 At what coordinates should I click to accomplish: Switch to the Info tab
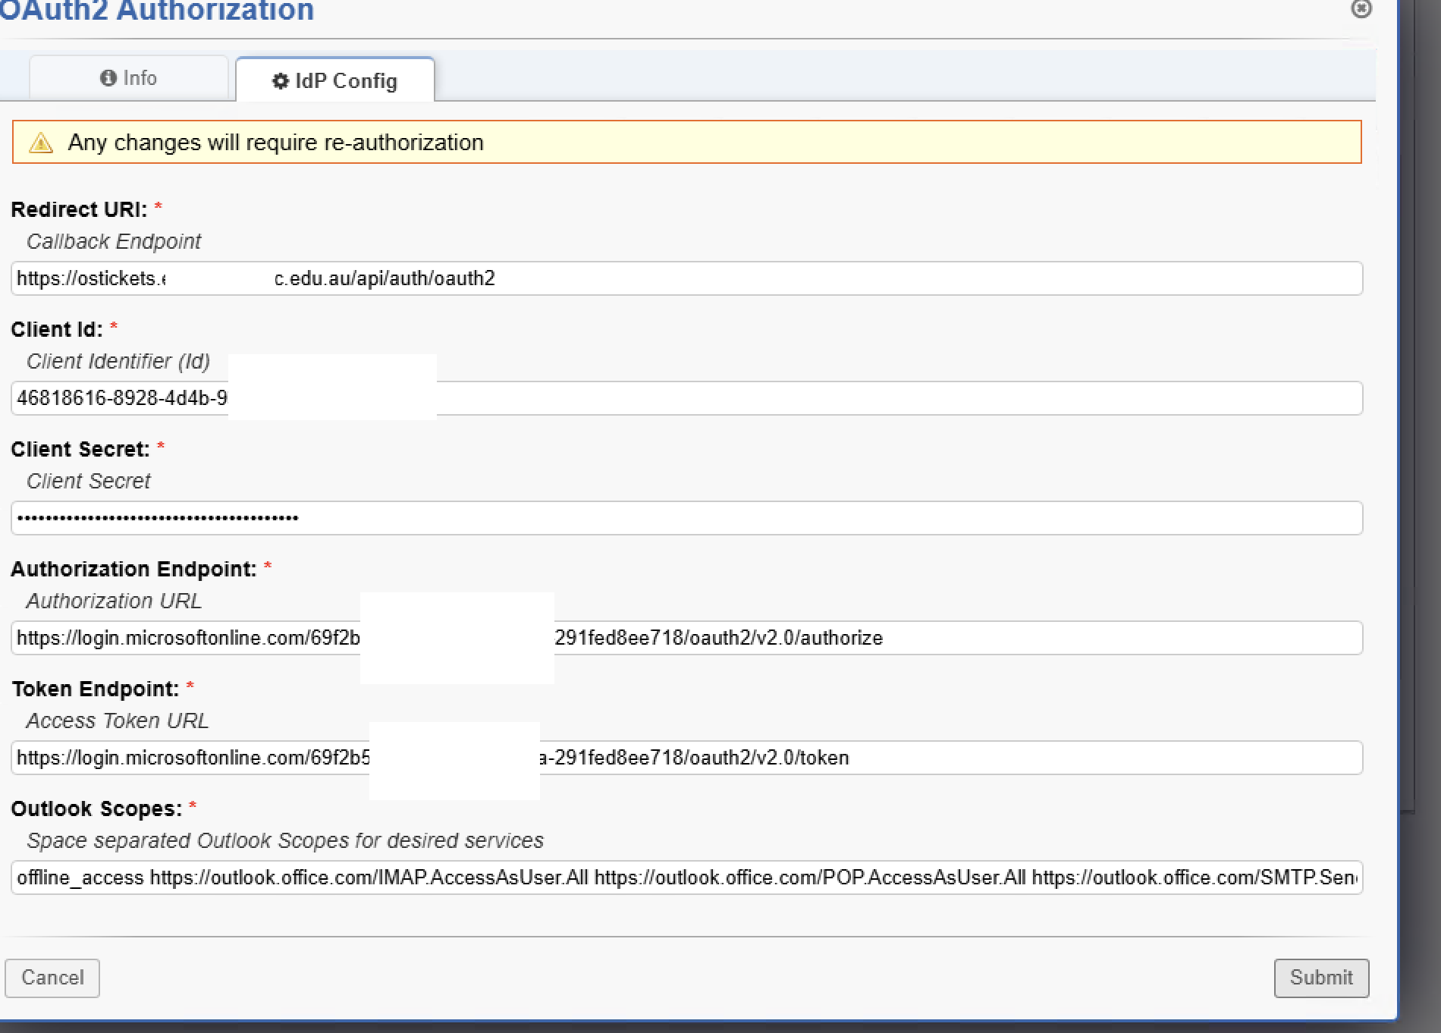128,78
